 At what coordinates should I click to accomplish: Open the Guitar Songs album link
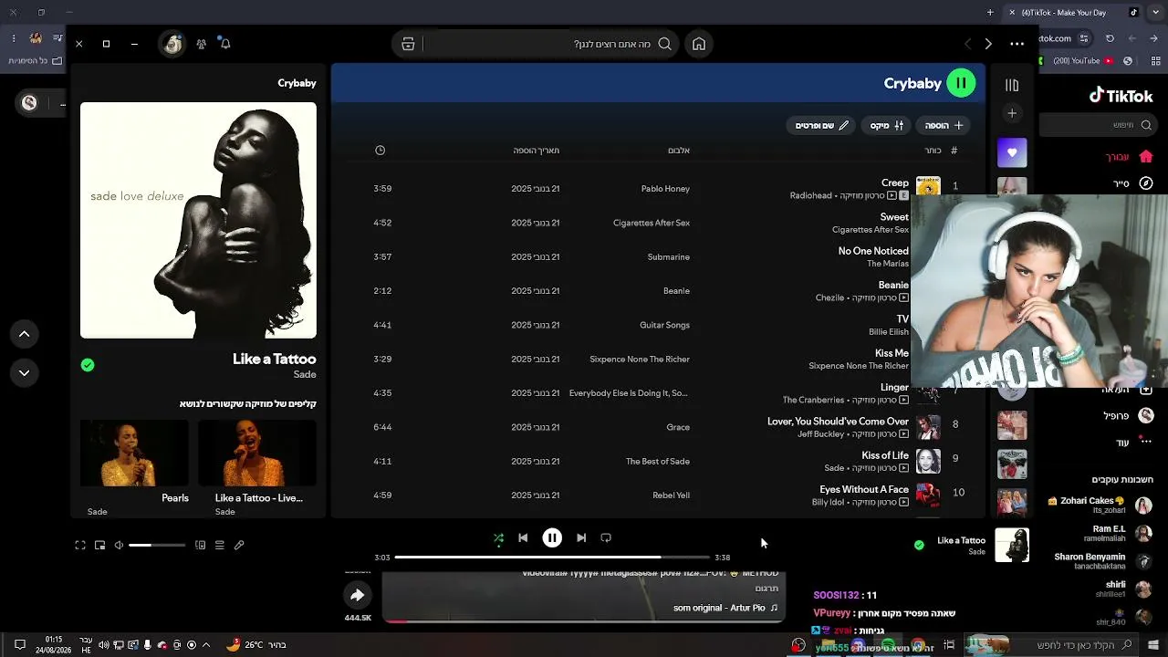(x=665, y=325)
